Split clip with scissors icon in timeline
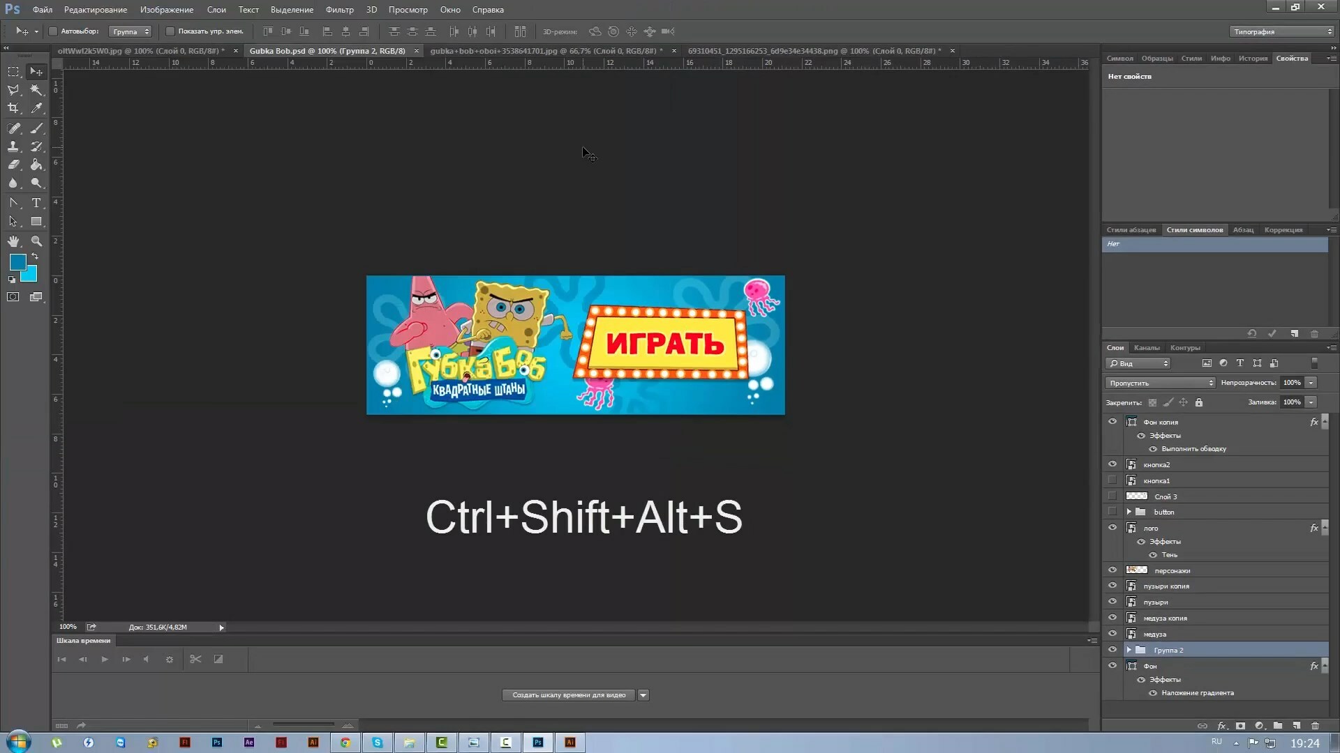The image size is (1340, 753). pyautogui.click(x=195, y=659)
